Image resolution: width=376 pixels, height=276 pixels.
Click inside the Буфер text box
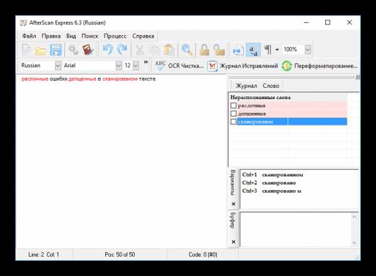tap(295, 230)
